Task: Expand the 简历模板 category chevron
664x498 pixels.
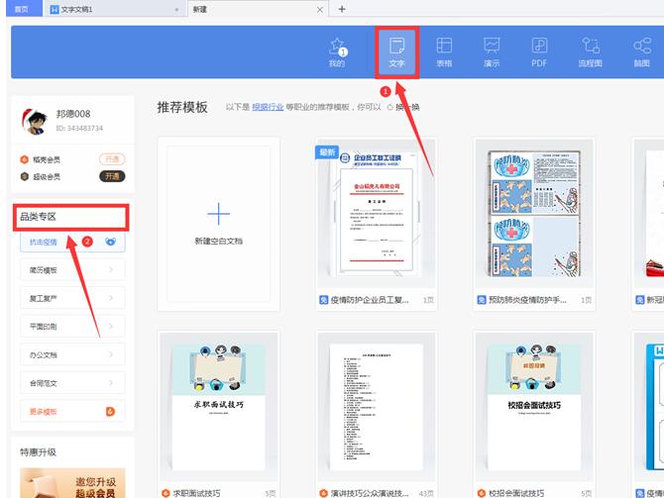Action: click(x=111, y=269)
